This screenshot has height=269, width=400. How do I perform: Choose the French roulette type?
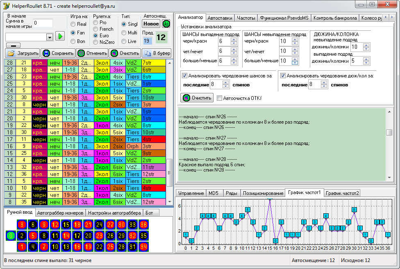pyautogui.click(x=96, y=29)
